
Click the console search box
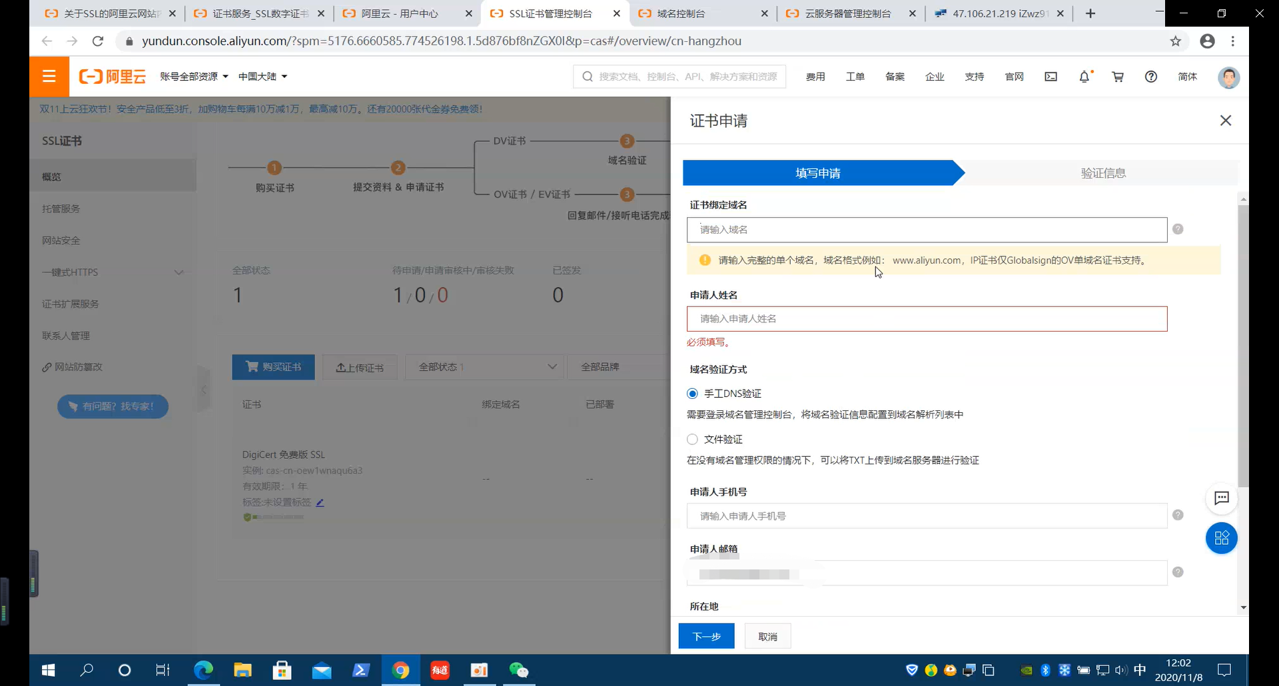point(679,77)
